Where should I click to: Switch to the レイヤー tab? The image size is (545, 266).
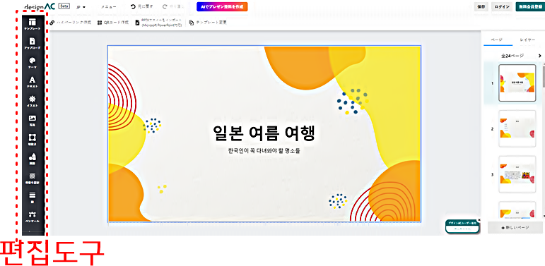pos(527,40)
